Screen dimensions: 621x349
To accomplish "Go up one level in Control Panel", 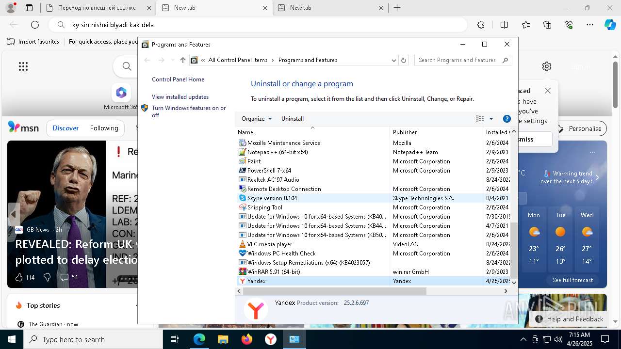I will (182, 60).
